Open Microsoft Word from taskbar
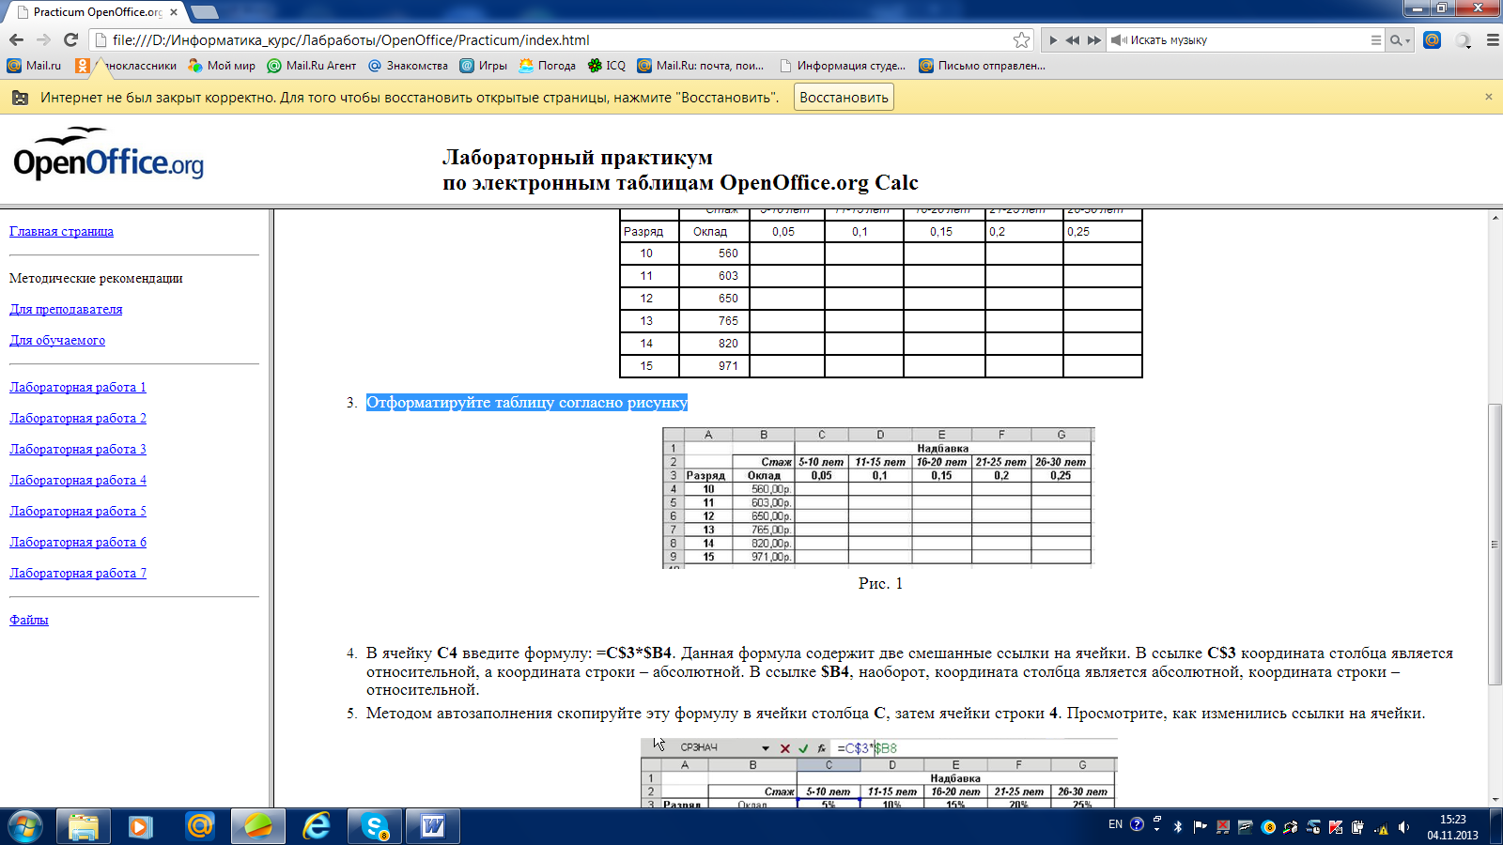Viewport: 1503px width, 845px height. (433, 826)
